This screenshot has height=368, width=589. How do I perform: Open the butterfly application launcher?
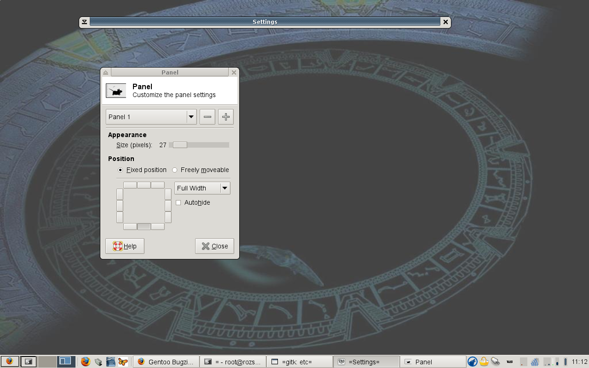122,362
